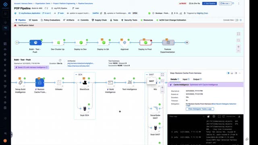
Task: Click Saved time with Harness Intelligence badge
Action: click(31, 67)
